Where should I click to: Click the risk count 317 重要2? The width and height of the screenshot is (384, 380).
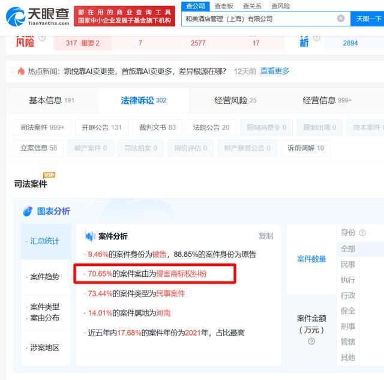click(83, 43)
